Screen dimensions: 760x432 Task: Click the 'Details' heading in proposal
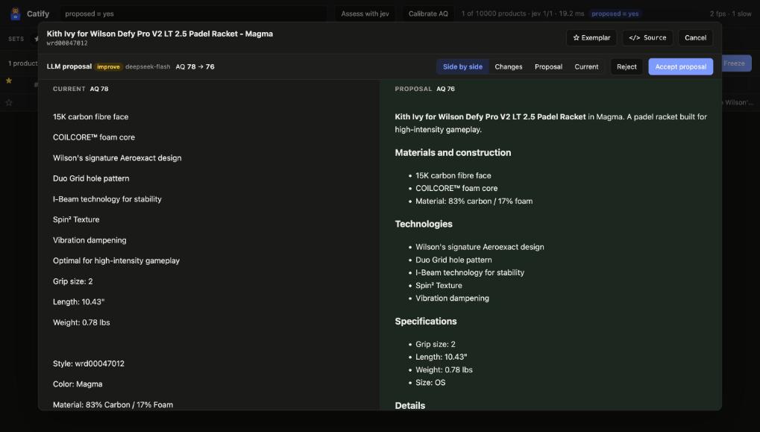(409, 405)
